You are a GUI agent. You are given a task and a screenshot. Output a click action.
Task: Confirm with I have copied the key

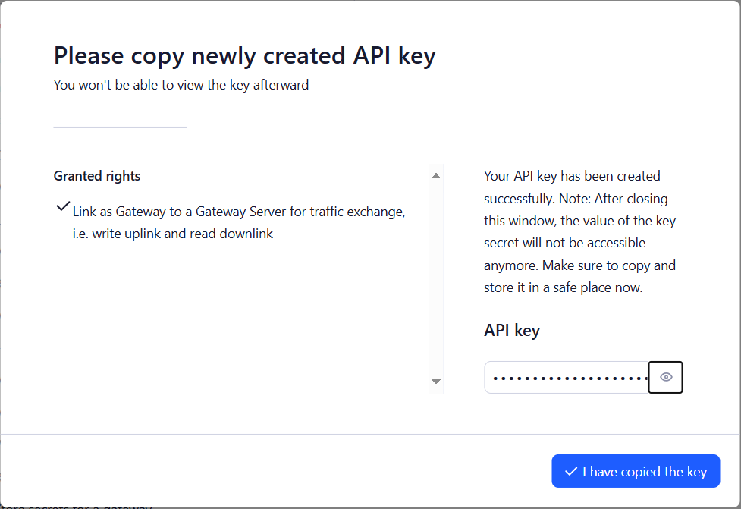pos(636,471)
